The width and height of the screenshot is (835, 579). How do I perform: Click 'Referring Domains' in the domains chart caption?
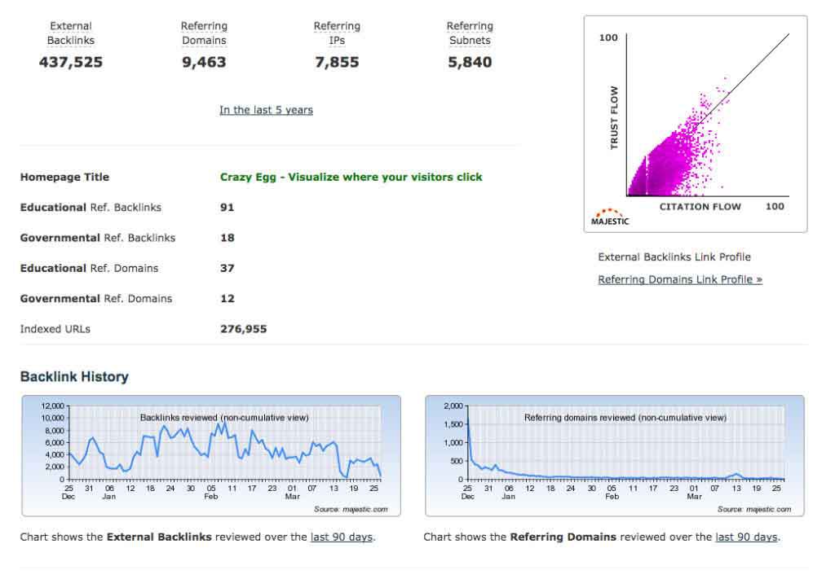(x=563, y=537)
